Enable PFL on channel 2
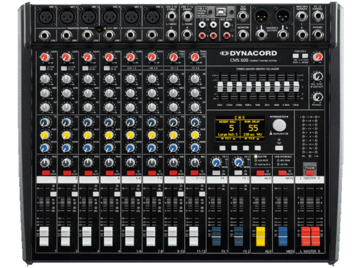The width and height of the screenshot is (358, 268). pyautogui.click(x=75, y=194)
